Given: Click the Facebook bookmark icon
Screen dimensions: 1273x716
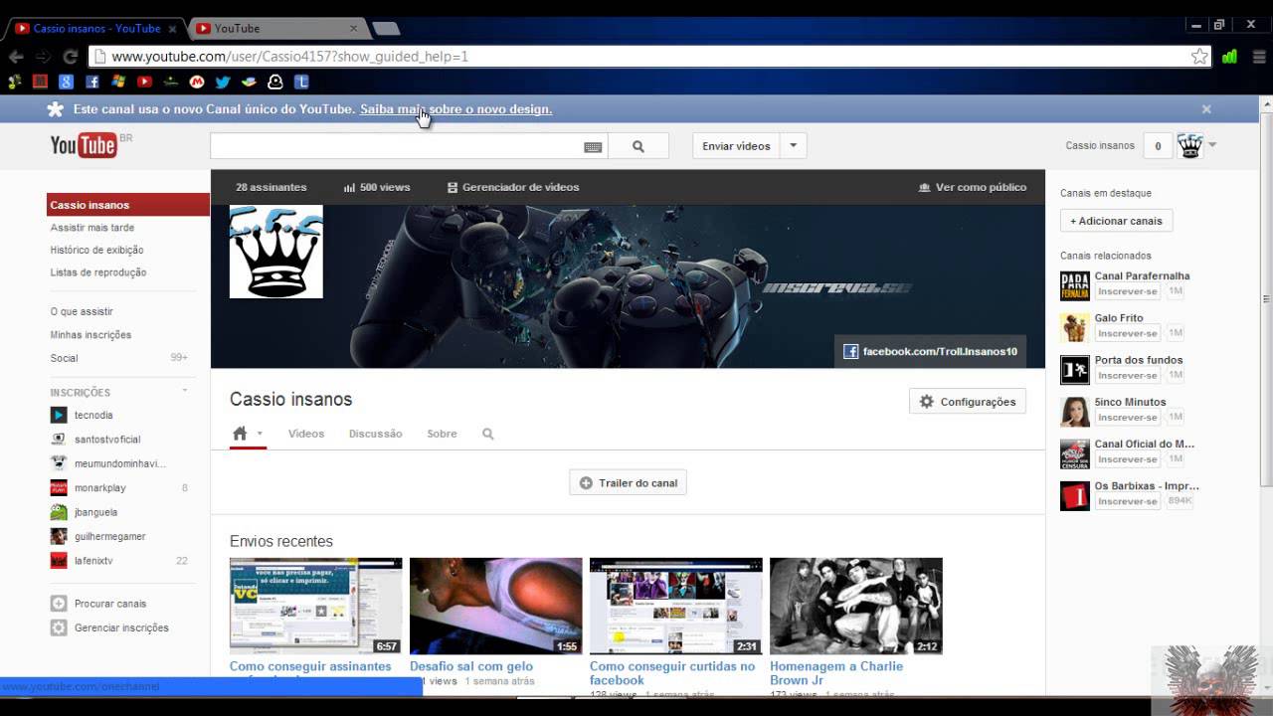Looking at the screenshot, I should [x=92, y=83].
